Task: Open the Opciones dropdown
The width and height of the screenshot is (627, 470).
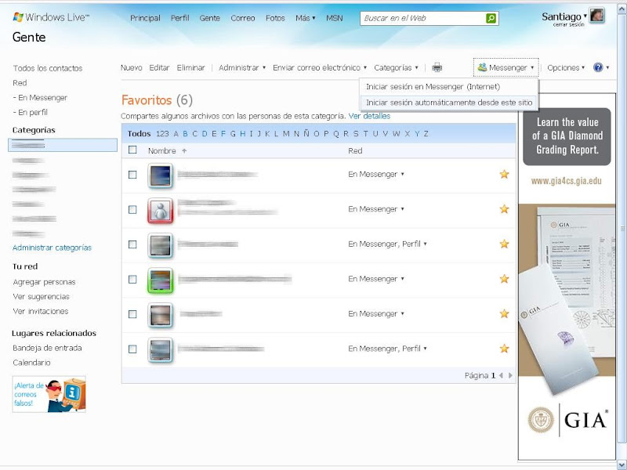Action: pos(566,67)
